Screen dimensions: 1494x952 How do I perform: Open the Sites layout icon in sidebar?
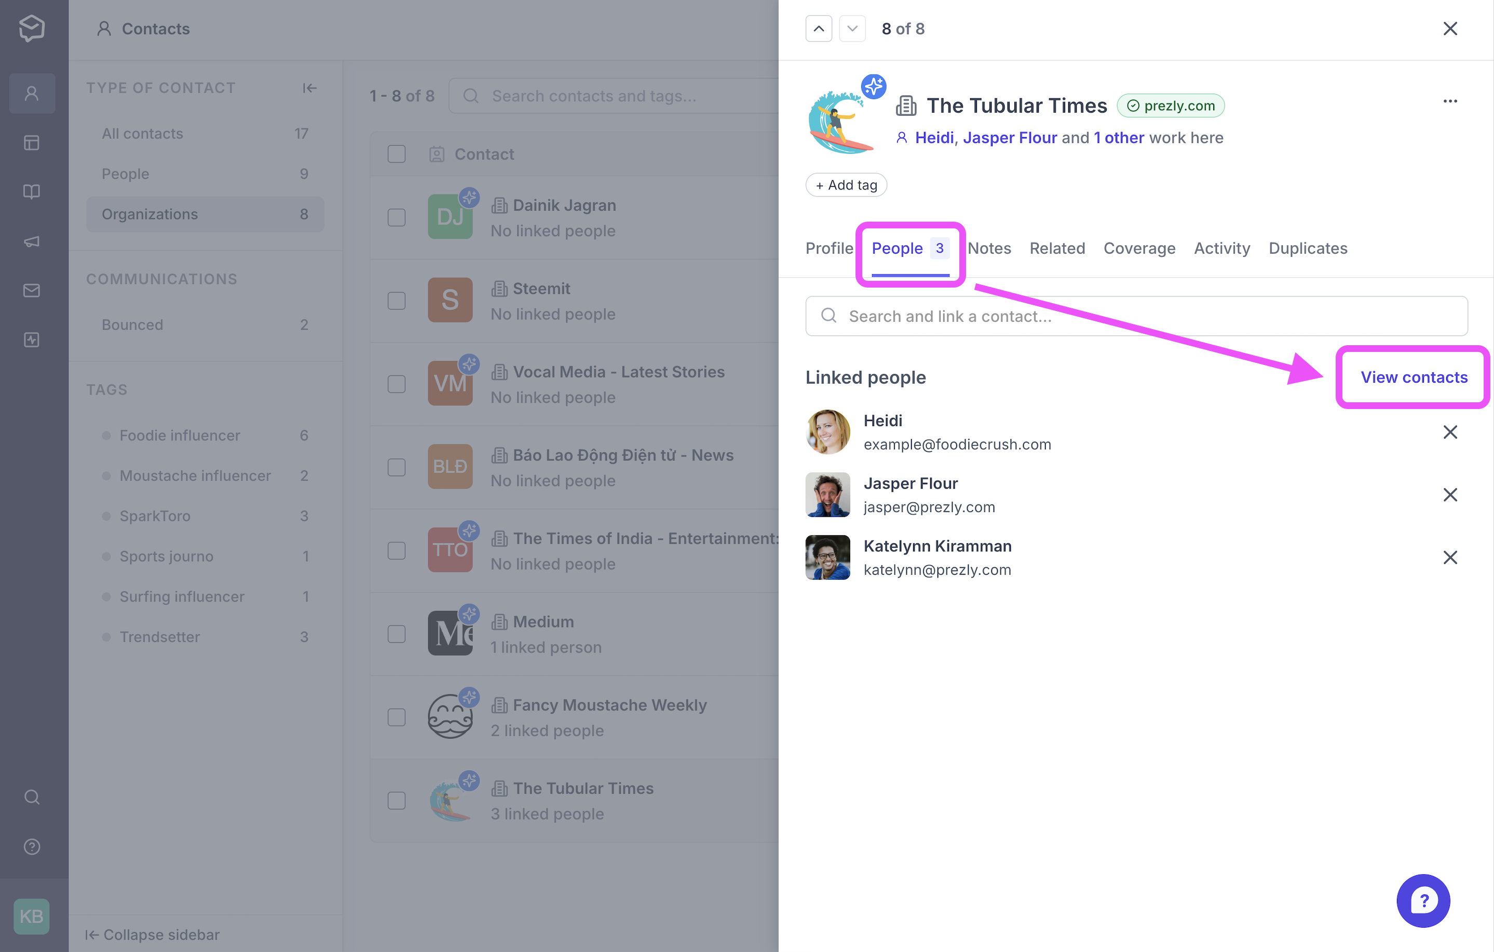pyautogui.click(x=32, y=143)
